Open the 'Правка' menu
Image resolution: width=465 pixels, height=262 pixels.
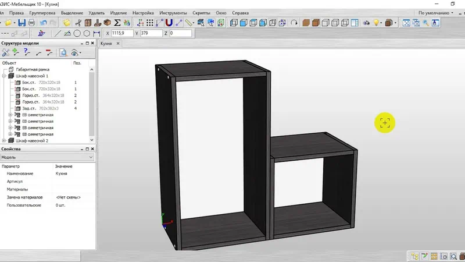point(16,13)
